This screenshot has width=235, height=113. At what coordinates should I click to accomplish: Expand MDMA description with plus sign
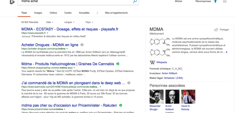pyautogui.click(x=227, y=52)
